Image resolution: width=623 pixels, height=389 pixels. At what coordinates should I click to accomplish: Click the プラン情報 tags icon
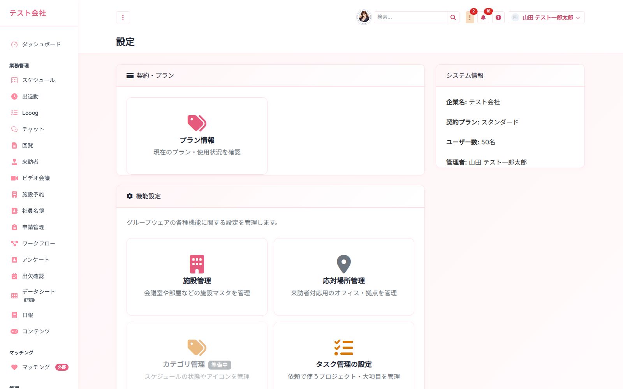pyautogui.click(x=197, y=123)
